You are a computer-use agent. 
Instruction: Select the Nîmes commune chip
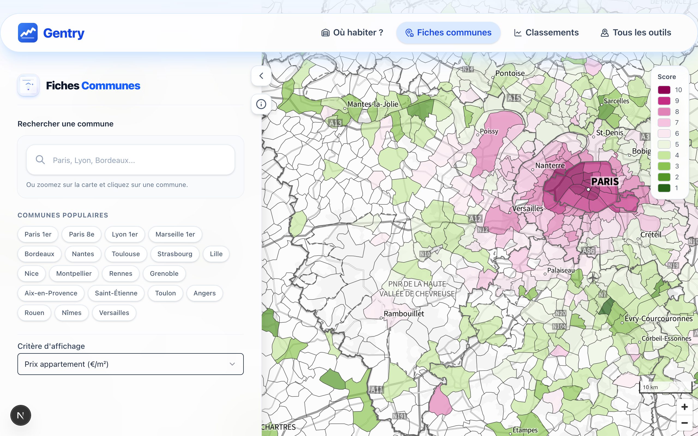point(71,313)
